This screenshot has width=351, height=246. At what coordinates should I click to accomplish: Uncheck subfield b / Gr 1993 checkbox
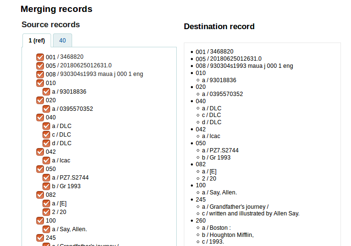46,186
